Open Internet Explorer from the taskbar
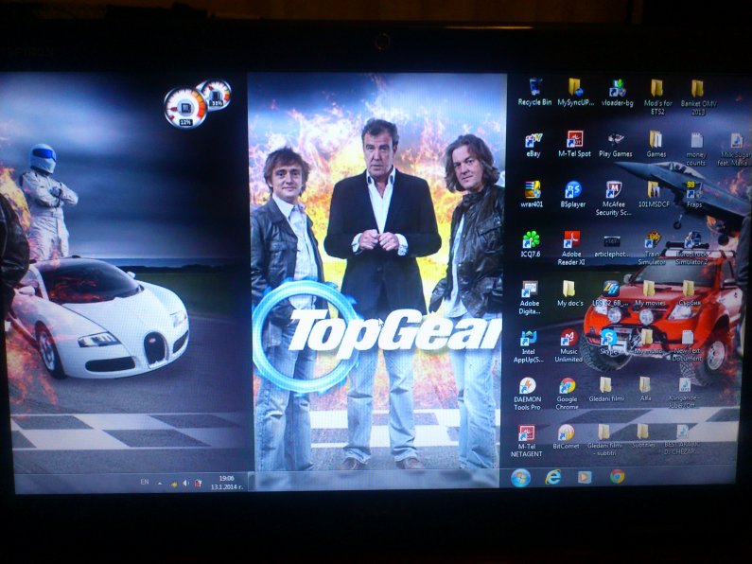 coord(552,477)
